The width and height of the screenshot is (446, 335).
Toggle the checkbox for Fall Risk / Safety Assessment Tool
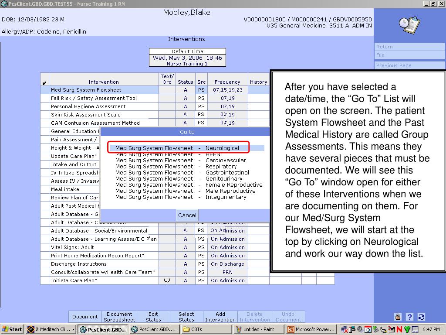tap(45, 98)
